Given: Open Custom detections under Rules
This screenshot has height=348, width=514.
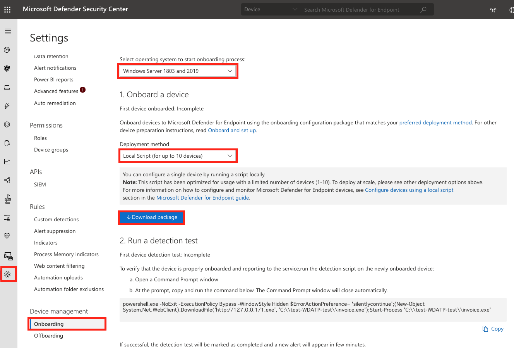Looking at the screenshot, I should pyautogui.click(x=56, y=219).
